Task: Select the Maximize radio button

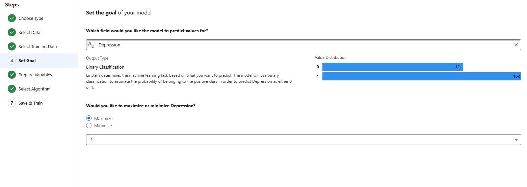Action: point(89,118)
